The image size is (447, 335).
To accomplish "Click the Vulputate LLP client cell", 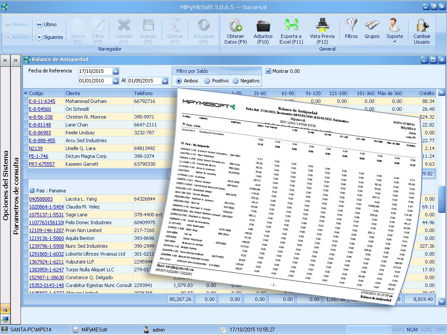I will click(99, 262).
